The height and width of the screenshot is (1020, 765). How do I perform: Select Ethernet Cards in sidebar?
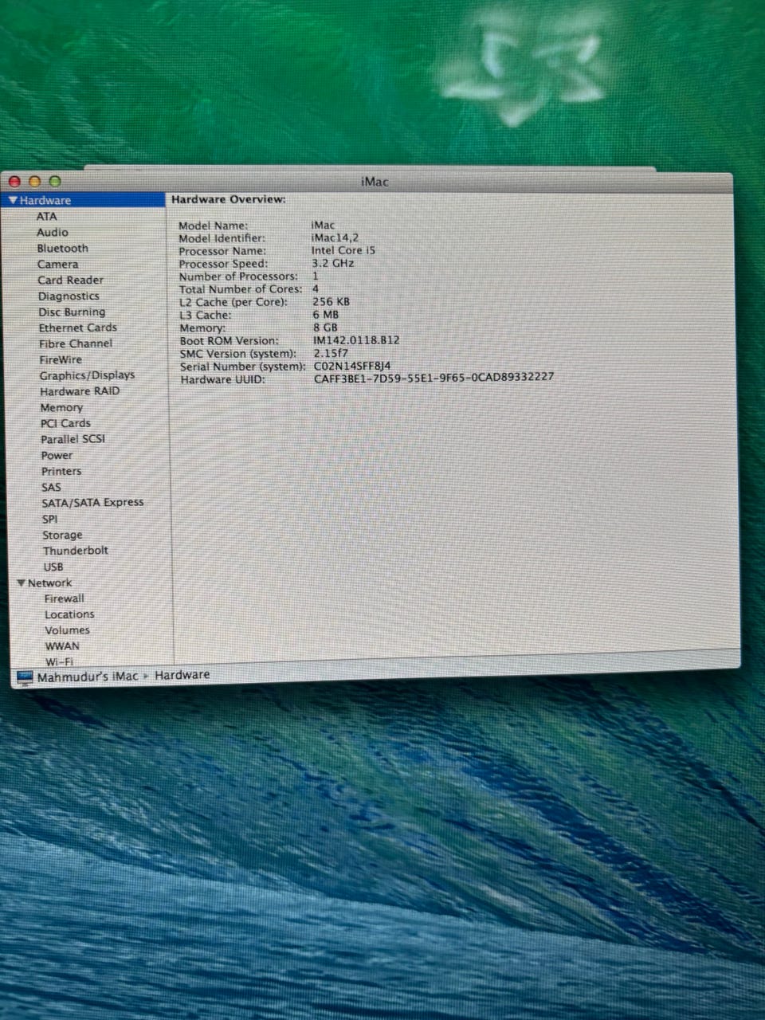[77, 328]
